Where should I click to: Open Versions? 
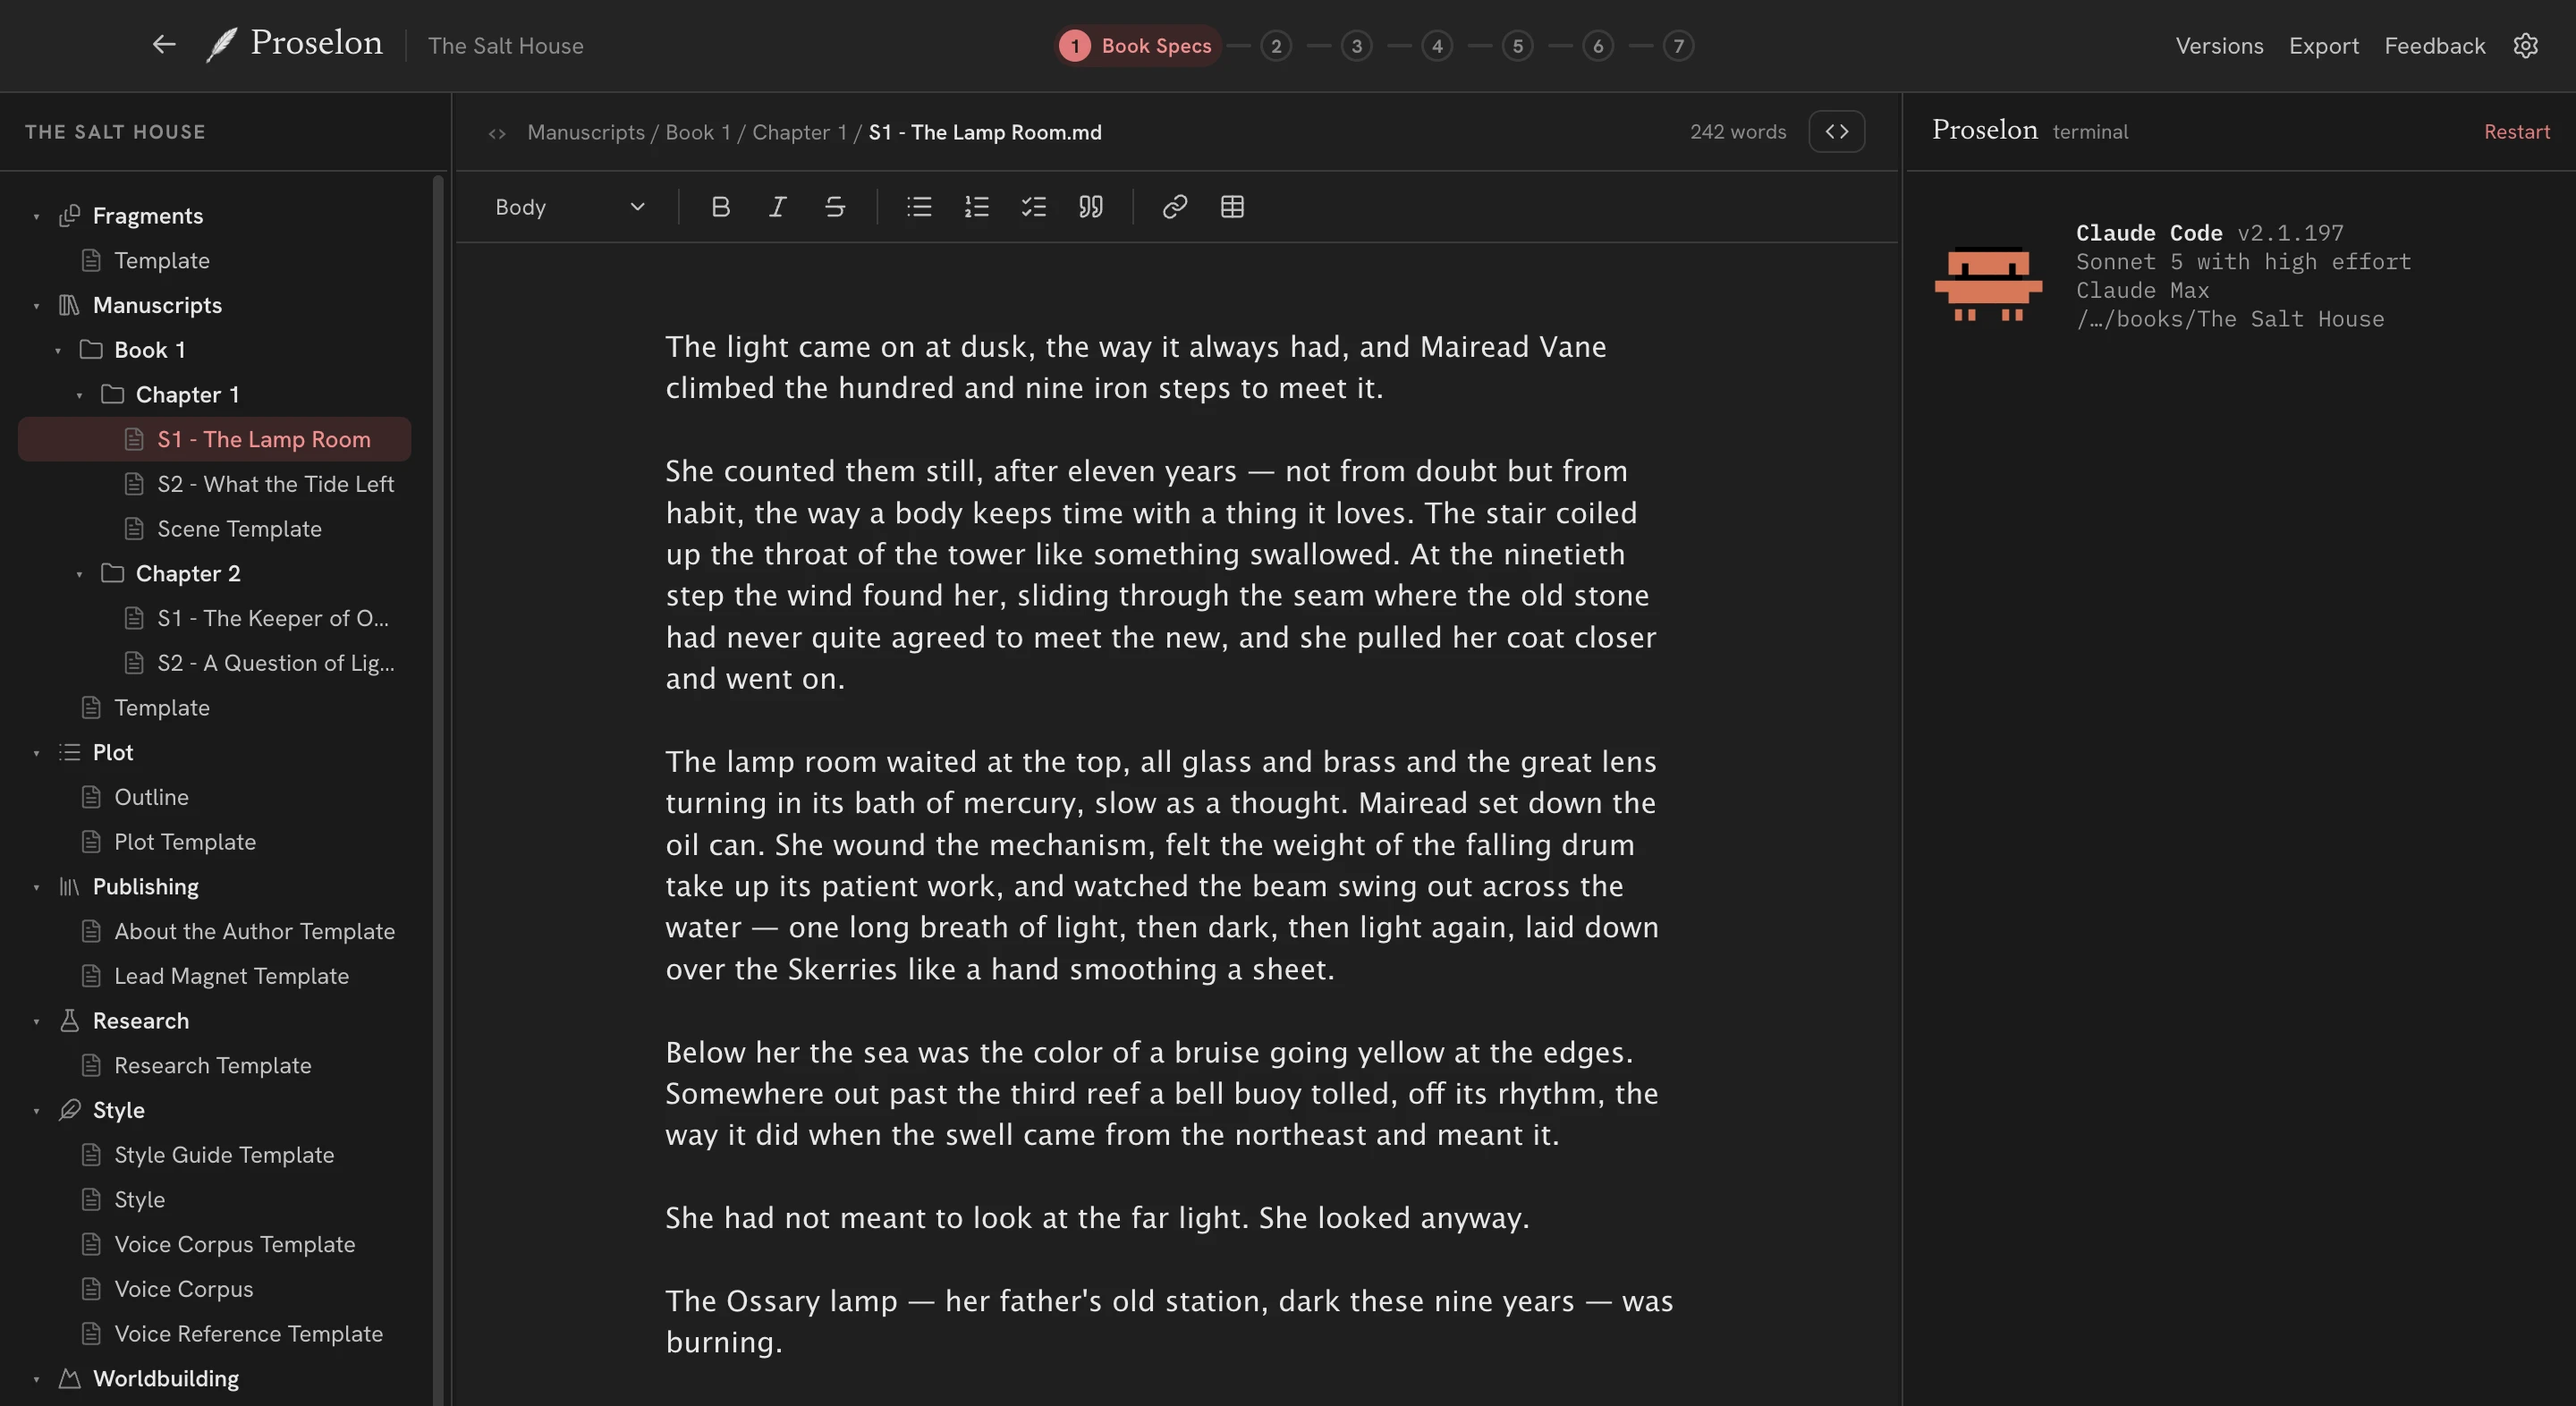(x=2219, y=46)
